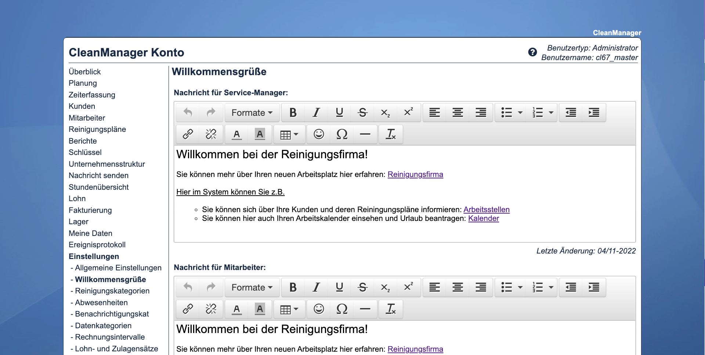Open emoticon picker in Service-Manager editor
Image resolution: width=705 pixels, height=355 pixels.
[x=319, y=134]
